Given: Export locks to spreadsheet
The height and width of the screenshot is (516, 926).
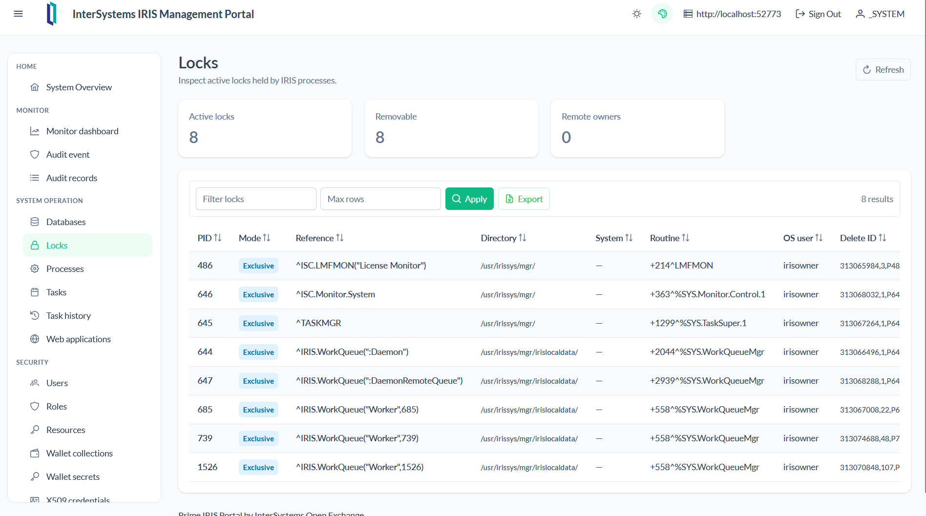Looking at the screenshot, I should point(524,199).
